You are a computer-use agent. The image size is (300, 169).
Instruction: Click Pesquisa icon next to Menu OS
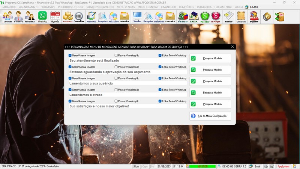102,17
